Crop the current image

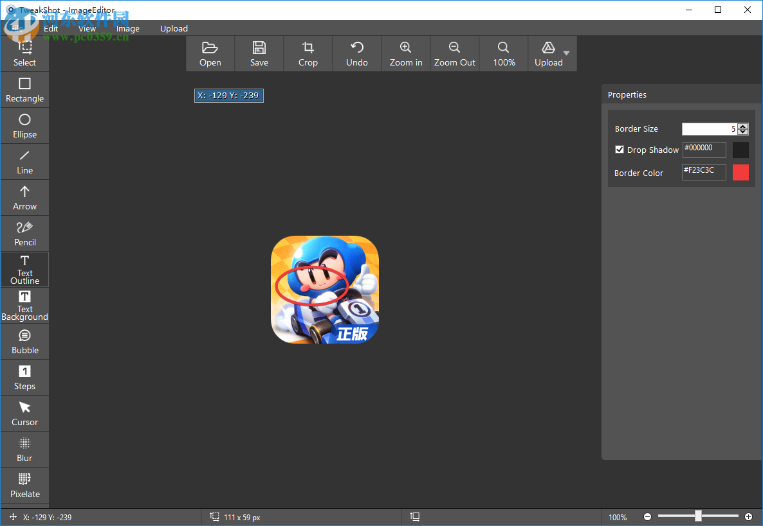(x=308, y=53)
